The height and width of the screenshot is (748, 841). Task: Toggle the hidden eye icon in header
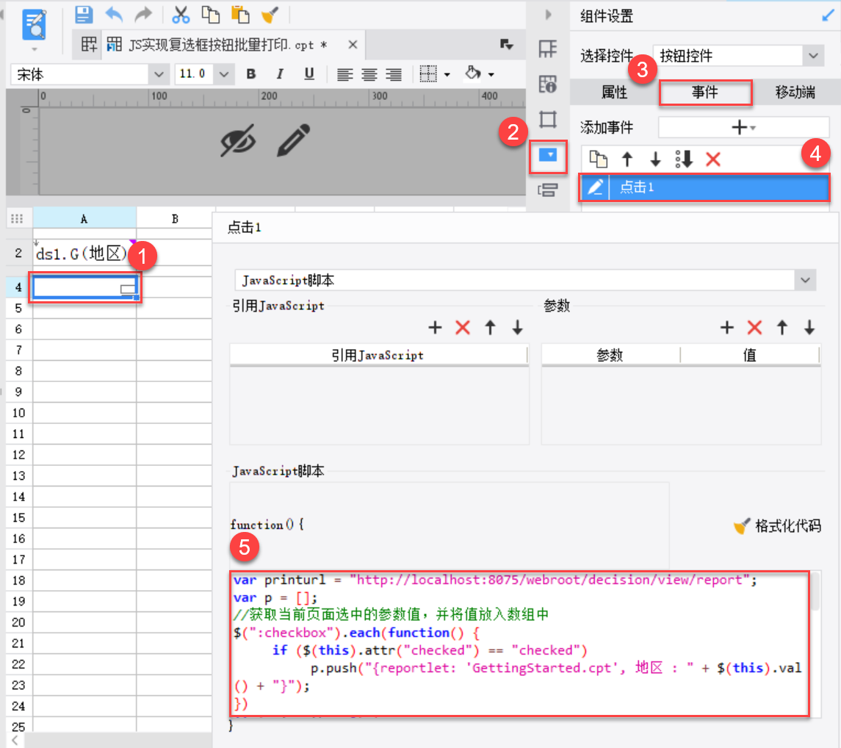tap(239, 140)
